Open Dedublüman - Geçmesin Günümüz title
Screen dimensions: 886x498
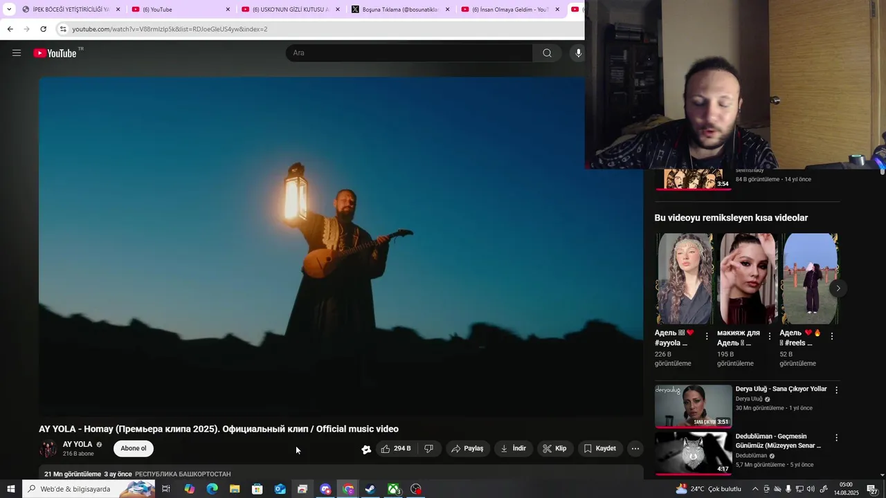778,441
